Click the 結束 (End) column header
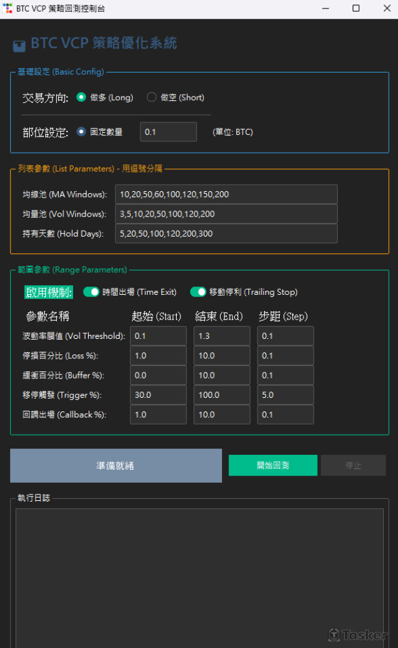This screenshot has width=398, height=648. coord(219,316)
